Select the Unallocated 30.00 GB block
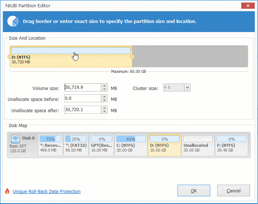 pos(198,145)
